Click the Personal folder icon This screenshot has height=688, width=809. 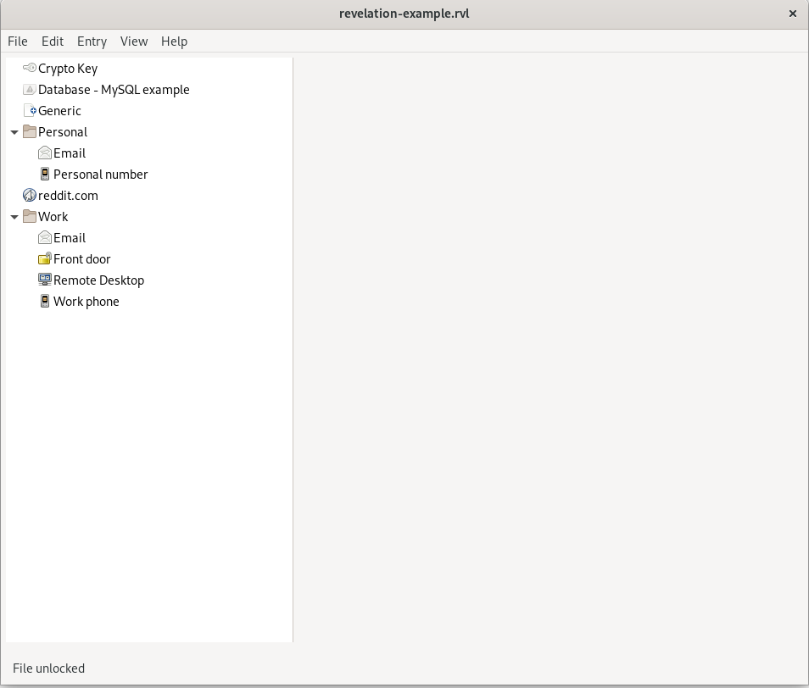(30, 131)
